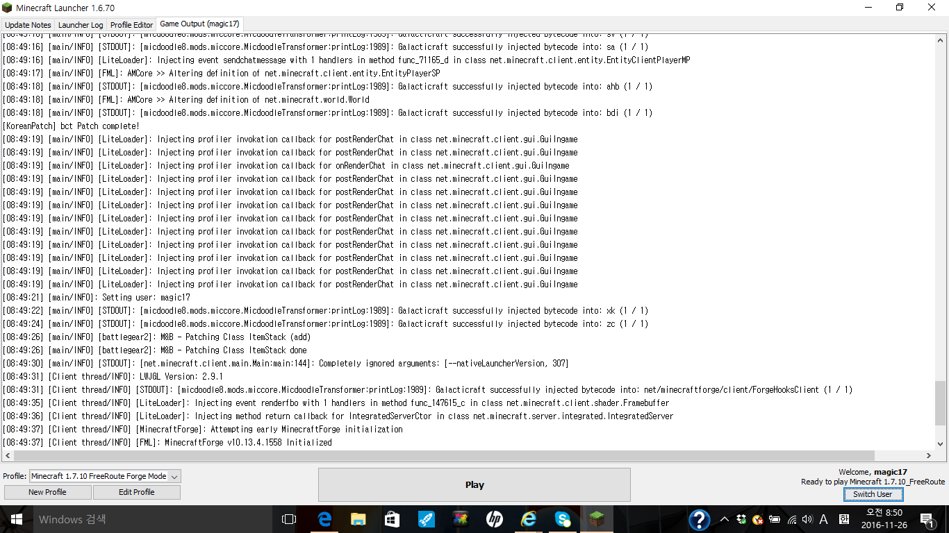949x533 pixels.
Task: Open the Profile Editor tab
Action: 132,24
